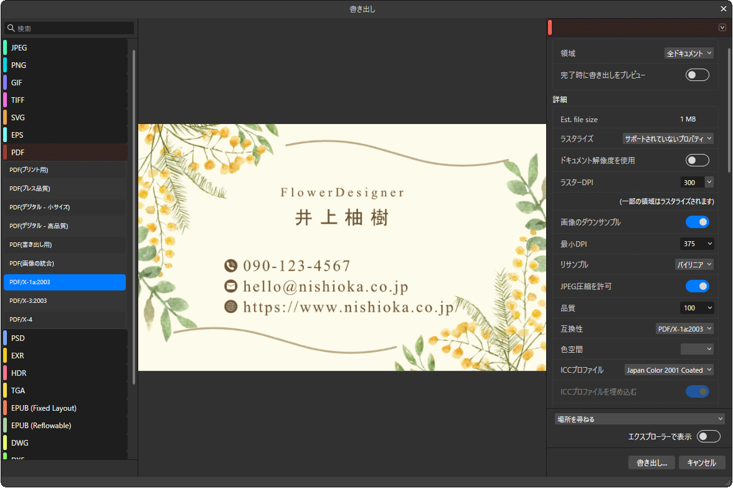Click the 書き出し export button
This screenshot has height=488, width=733.
tap(651, 462)
